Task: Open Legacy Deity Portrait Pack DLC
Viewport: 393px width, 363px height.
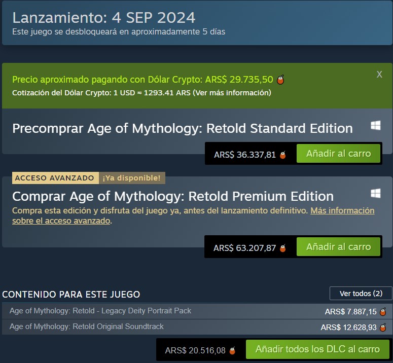Action: (100, 311)
